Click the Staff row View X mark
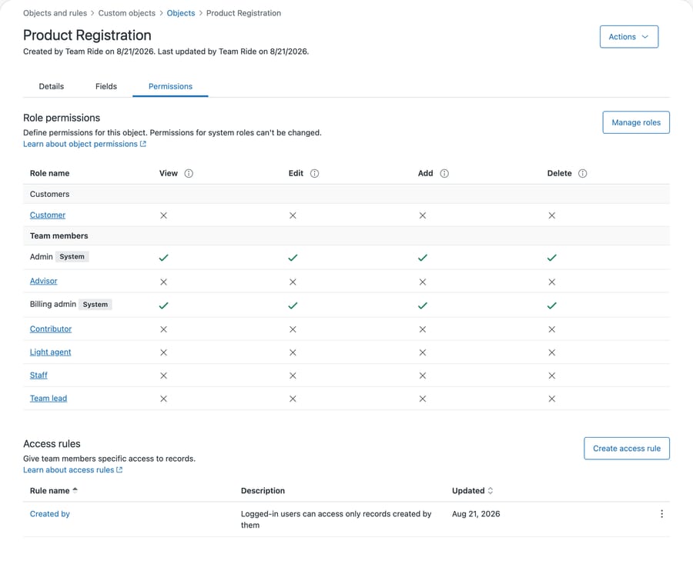Viewport: 693px width, 564px height. pyautogui.click(x=163, y=375)
